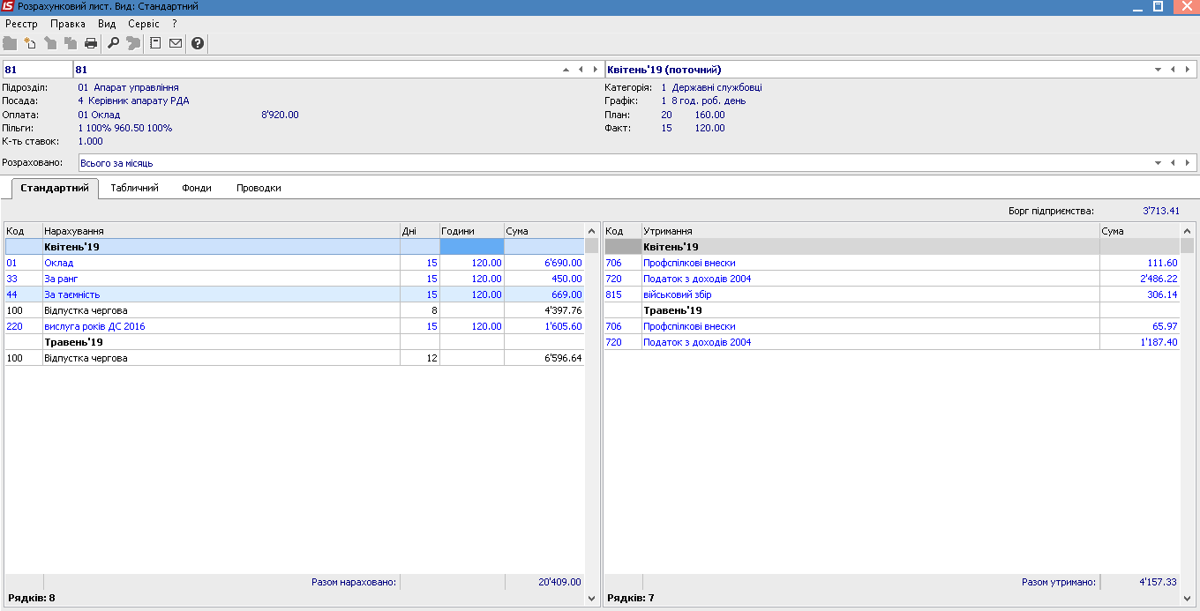Click accruals table Сума column header
This screenshot has width=1200, height=611.
[x=544, y=231]
